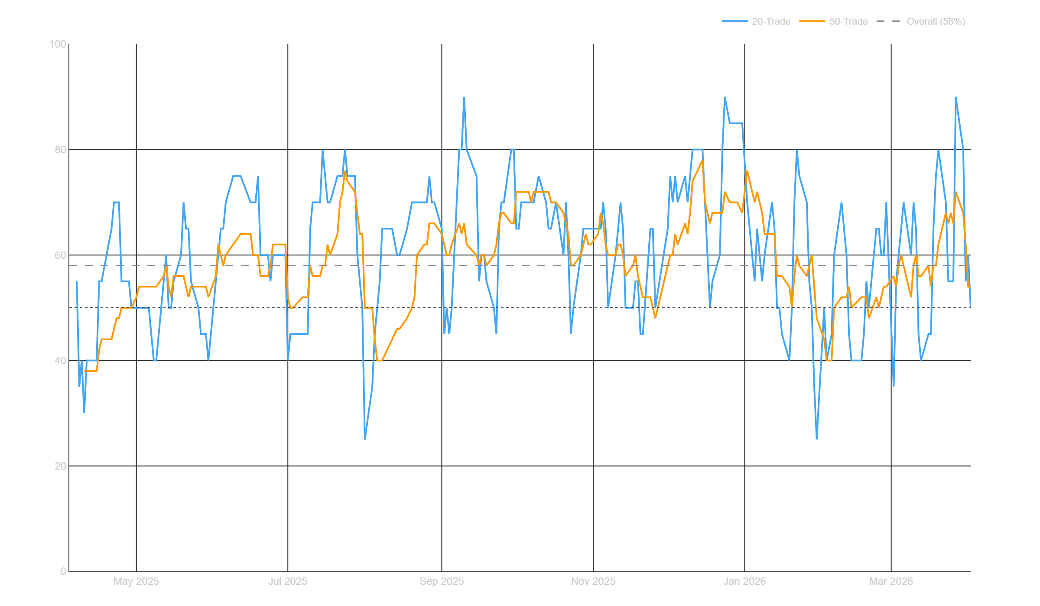Screen dimensions: 1040x606
Task: Click orange line's peak in December 2025
Action: tap(702, 161)
